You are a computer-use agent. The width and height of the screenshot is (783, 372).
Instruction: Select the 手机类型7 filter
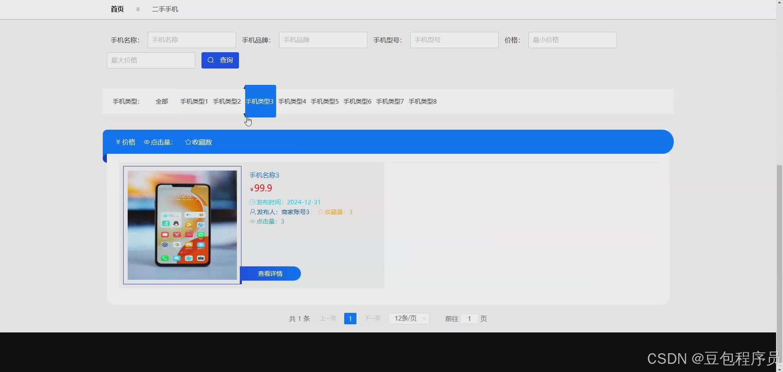pos(390,101)
